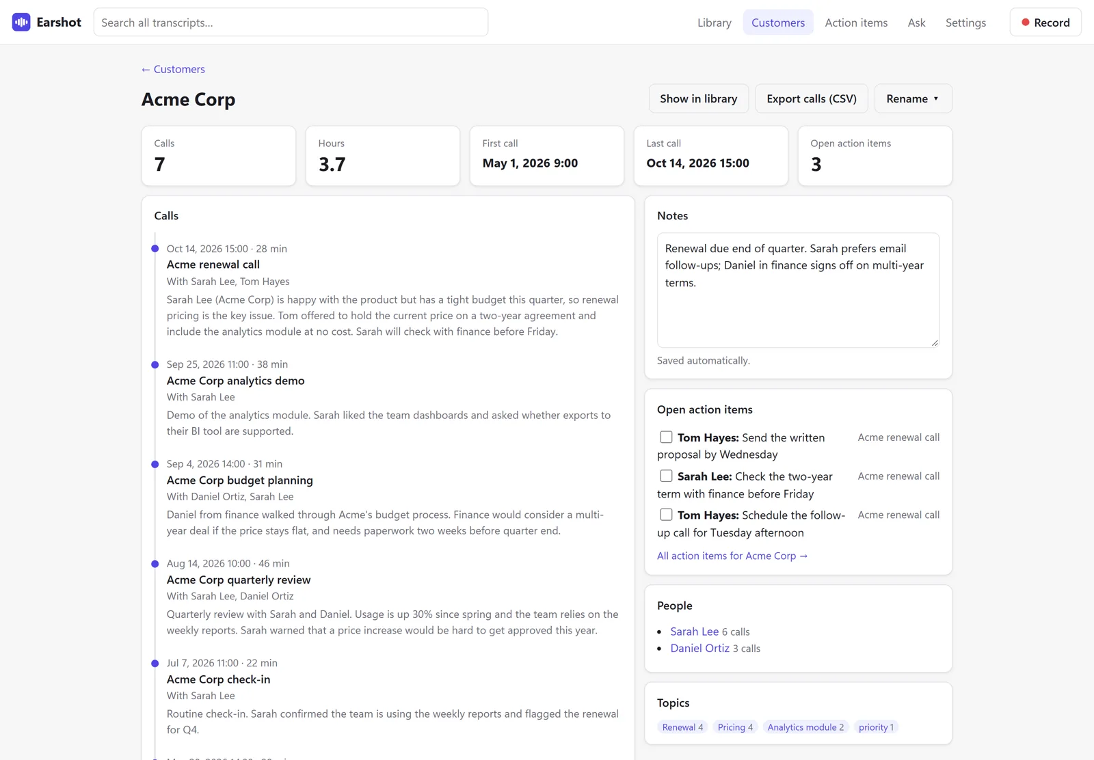Select the Analytics module 2 topic tag
This screenshot has height=760, width=1094.
pyautogui.click(x=805, y=727)
